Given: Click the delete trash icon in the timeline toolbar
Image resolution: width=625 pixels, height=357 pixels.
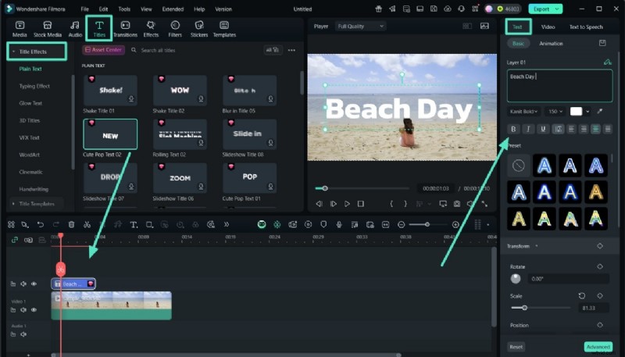Looking at the screenshot, I should [x=71, y=224].
